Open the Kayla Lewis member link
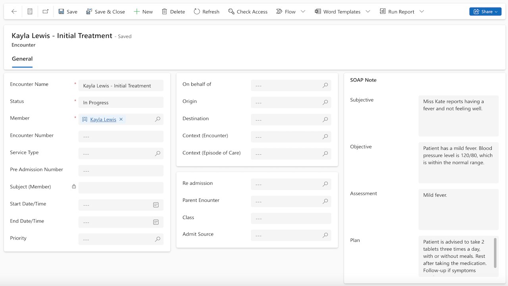 [x=103, y=119]
